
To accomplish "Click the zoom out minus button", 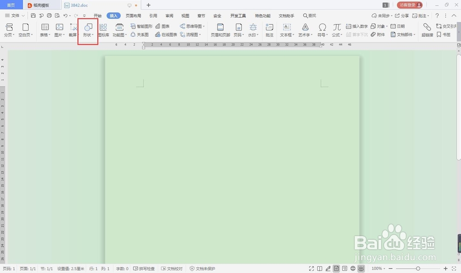I will 390,268.
